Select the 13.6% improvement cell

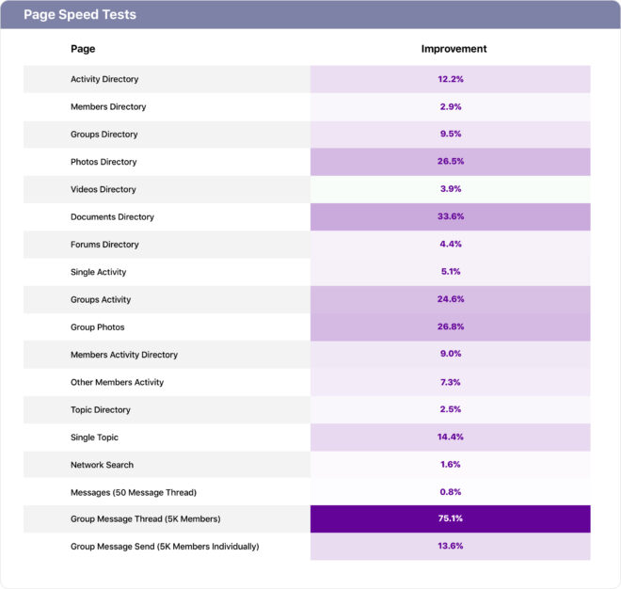pos(451,547)
